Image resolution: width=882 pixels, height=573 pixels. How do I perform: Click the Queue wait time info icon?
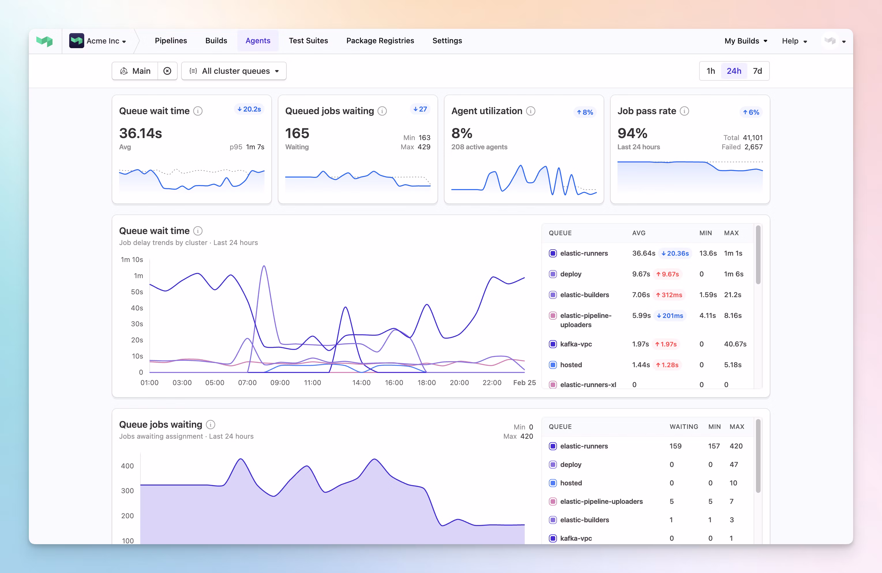(198, 111)
